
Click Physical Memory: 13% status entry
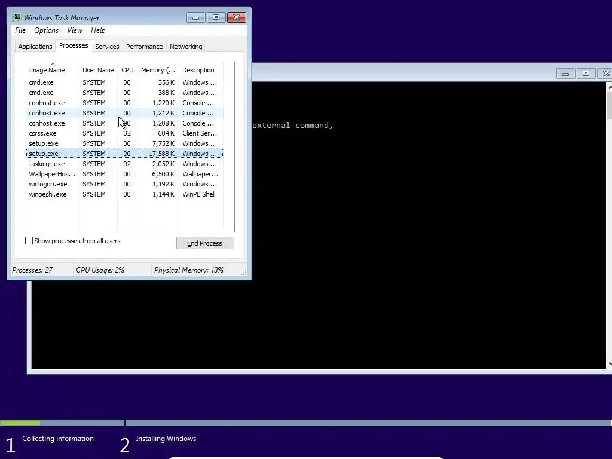(188, 270)
